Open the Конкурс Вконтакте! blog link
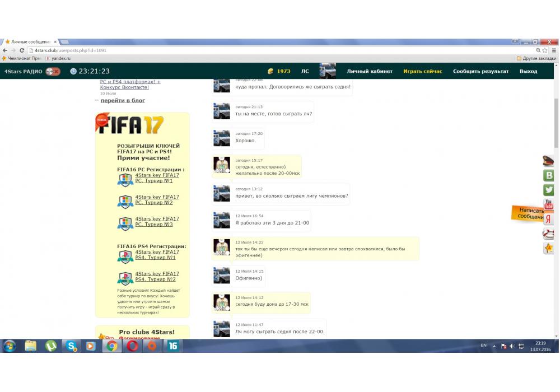 (124, 87)
